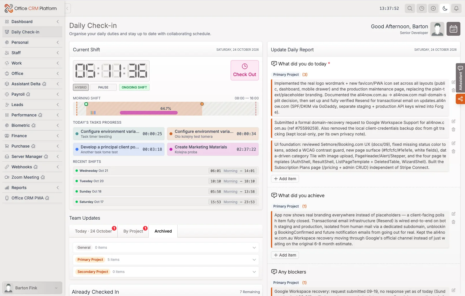Open notifications bell icon

click(456, 8)
